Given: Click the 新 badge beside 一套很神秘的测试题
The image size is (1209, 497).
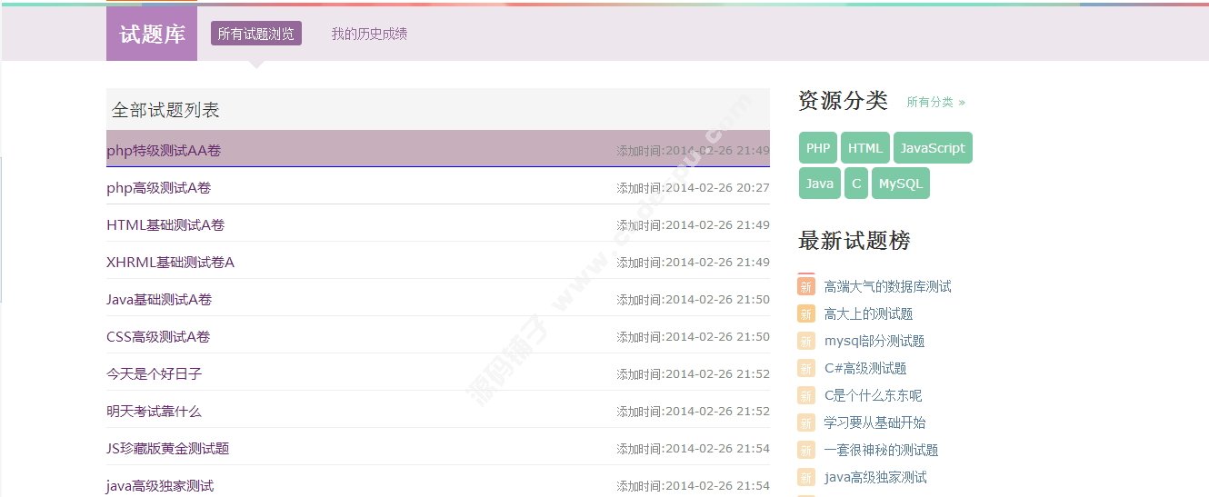Looking at the screenshot, I should [x=806, y=450].
